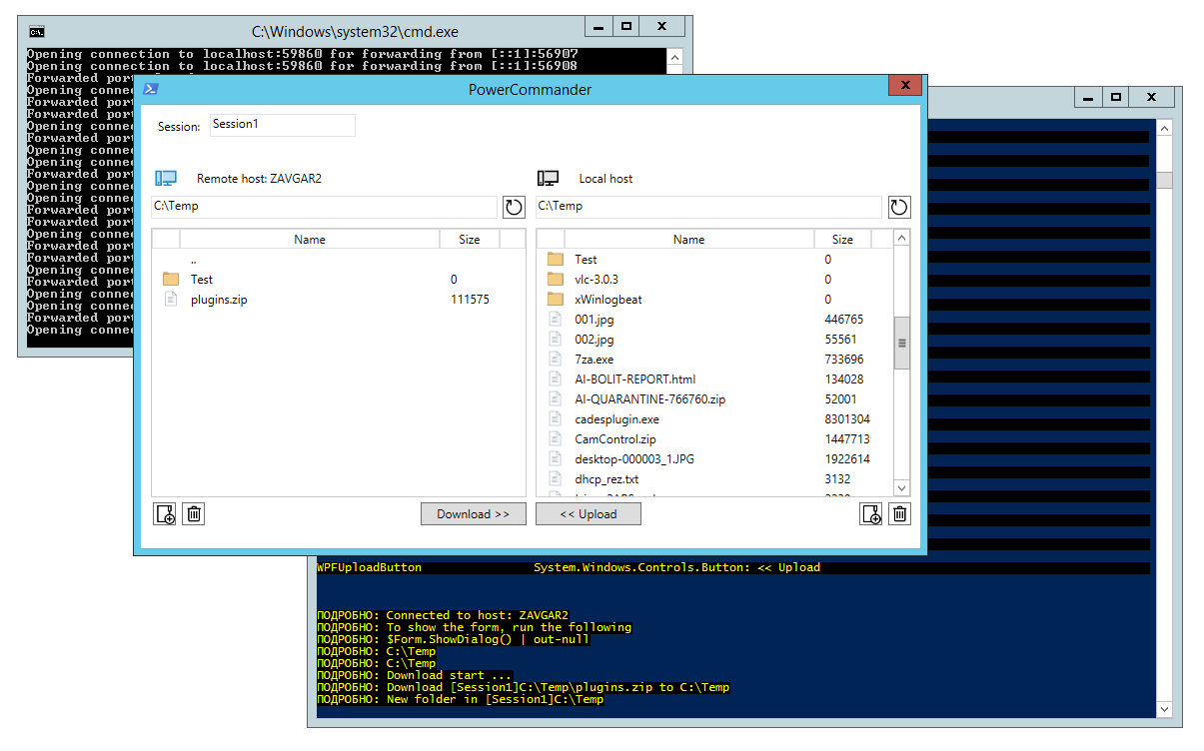Select plugins.zip in remote file list

coord(219,300)
